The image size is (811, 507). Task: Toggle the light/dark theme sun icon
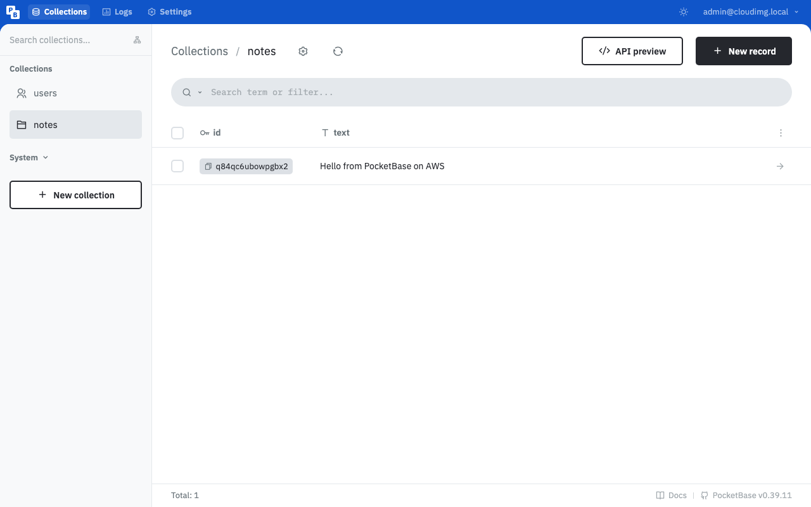click(x=684, y=12)
